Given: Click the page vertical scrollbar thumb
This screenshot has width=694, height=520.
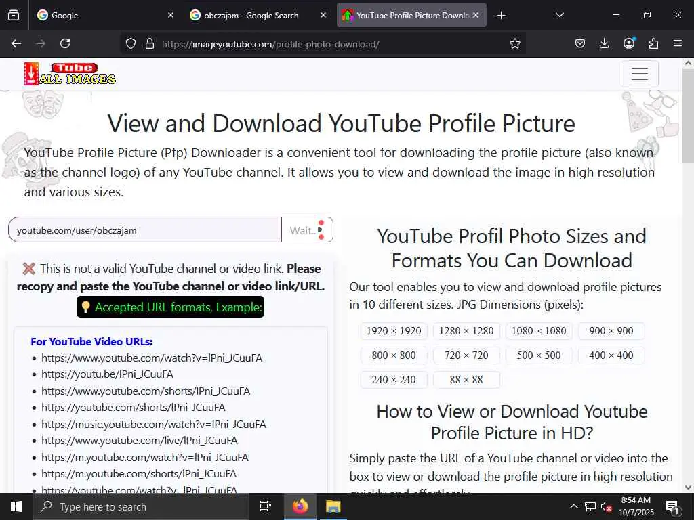Looking at the screenshot, I should (x=689, y=116).
